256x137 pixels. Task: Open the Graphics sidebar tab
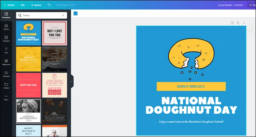(6, 39)
